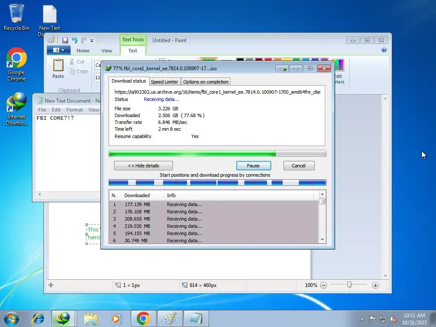Open the Options on completion tab

coord(206,82)
